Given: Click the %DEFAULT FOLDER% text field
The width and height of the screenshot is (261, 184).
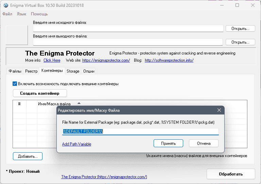Looking at the screenshot, I should pos(140,132).
